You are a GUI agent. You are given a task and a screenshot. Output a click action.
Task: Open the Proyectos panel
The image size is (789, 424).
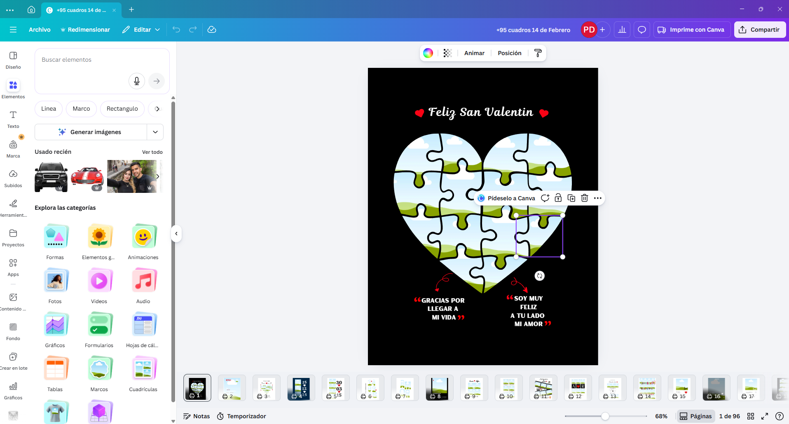(x=13, y=237)
